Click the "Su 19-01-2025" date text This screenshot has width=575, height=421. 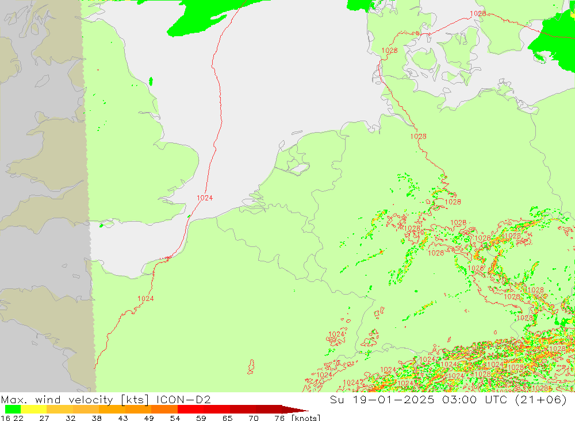[x=382, y=400]
